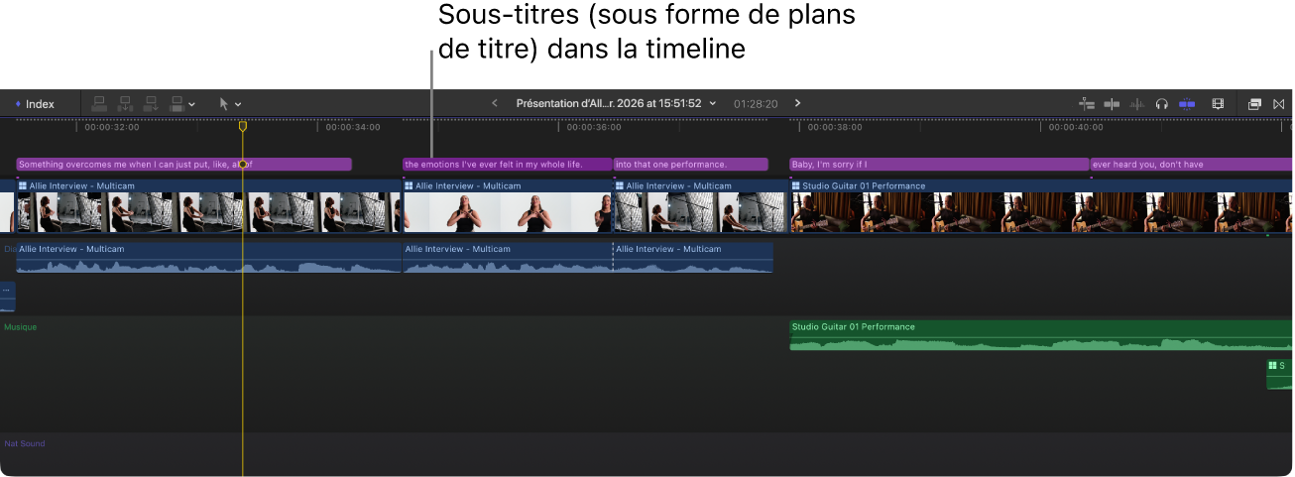1295x477 pixels.
Task: Select the small blue clip labeled with dots
Action: (7, 296)
